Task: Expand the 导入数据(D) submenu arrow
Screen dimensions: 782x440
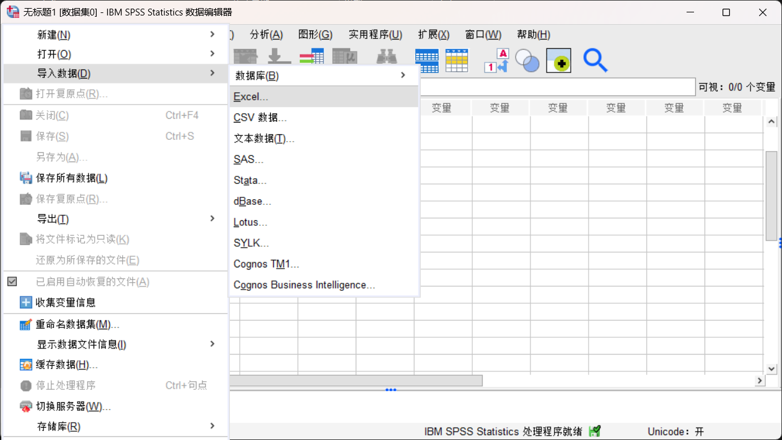Action: [x=213, y=73]
